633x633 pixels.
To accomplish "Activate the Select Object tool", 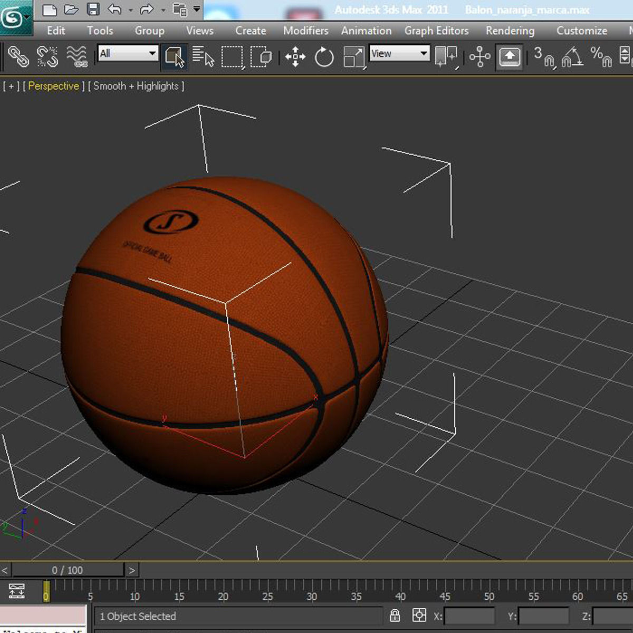I will (x=175, y=56).
